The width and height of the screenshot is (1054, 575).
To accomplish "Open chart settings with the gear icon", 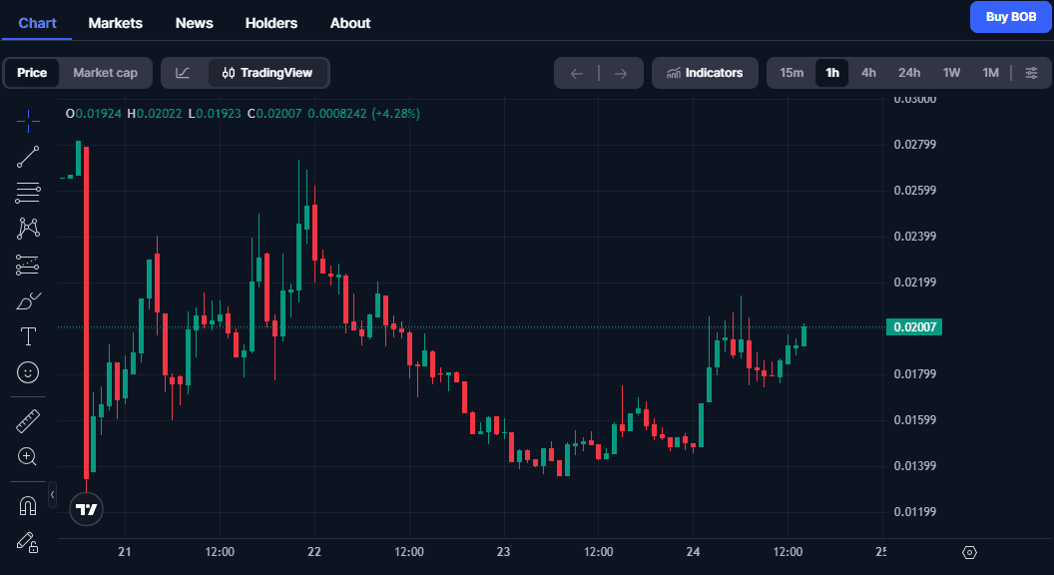I will point(967,551).
